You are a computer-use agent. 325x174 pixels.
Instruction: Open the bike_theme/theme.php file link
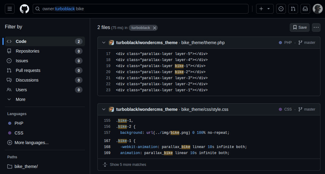click(x=203, y=43)
